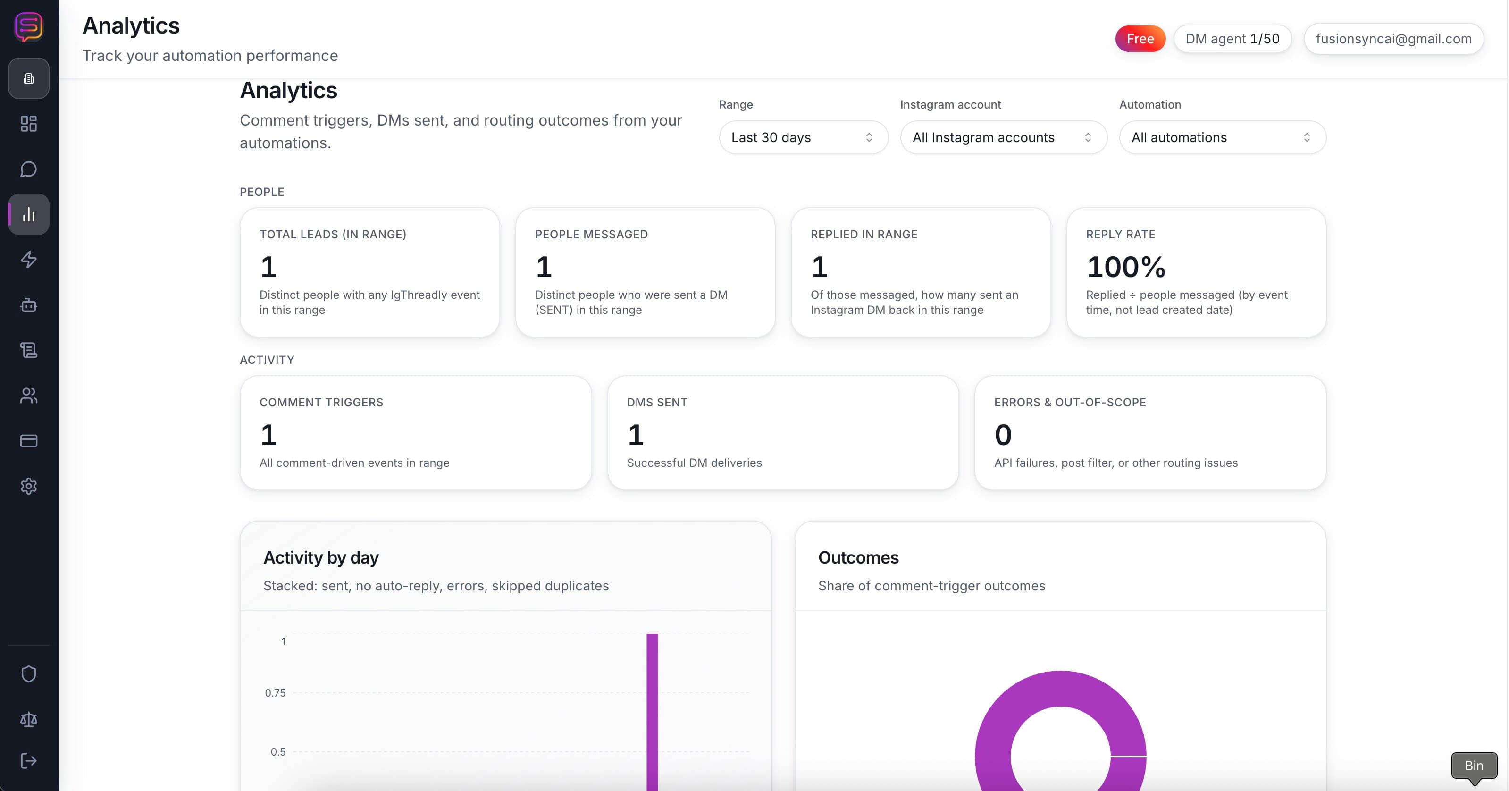The width and height of the screenshot is (1509, 791).
Task: Click the Total Leads (In Range) card heading
Action: (333, 235)
